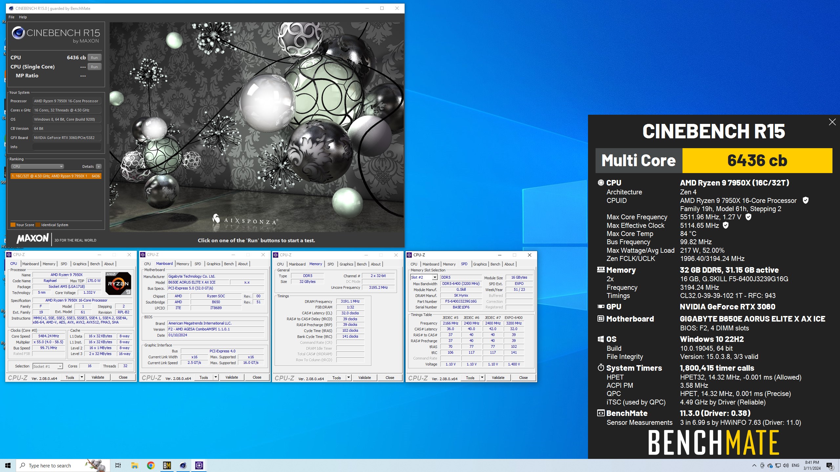Click Validate in the CPU-Z CPU window
Image resolution: width=840 pixels, height=472 pixels.
(x=98, y=377)
